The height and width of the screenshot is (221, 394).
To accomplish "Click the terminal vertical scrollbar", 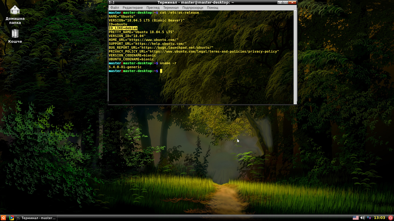I will point(295,57).
